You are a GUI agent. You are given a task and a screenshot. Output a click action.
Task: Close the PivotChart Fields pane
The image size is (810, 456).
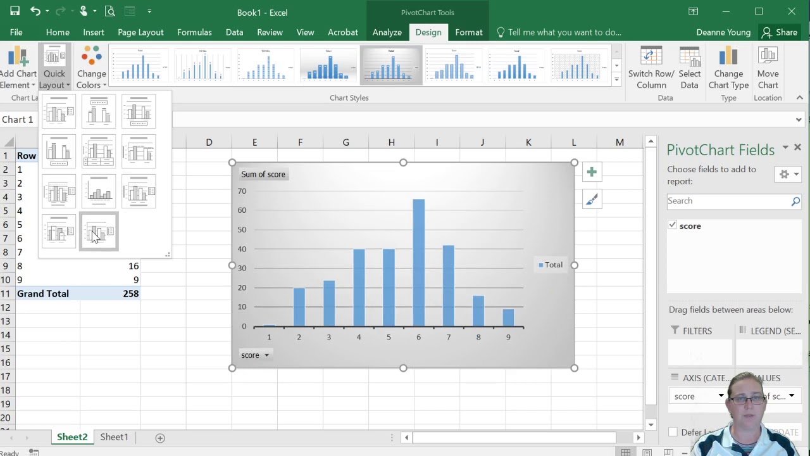click(x=797, y=148)
